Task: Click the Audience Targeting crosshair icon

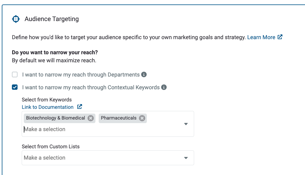Action: pos(16,19)
